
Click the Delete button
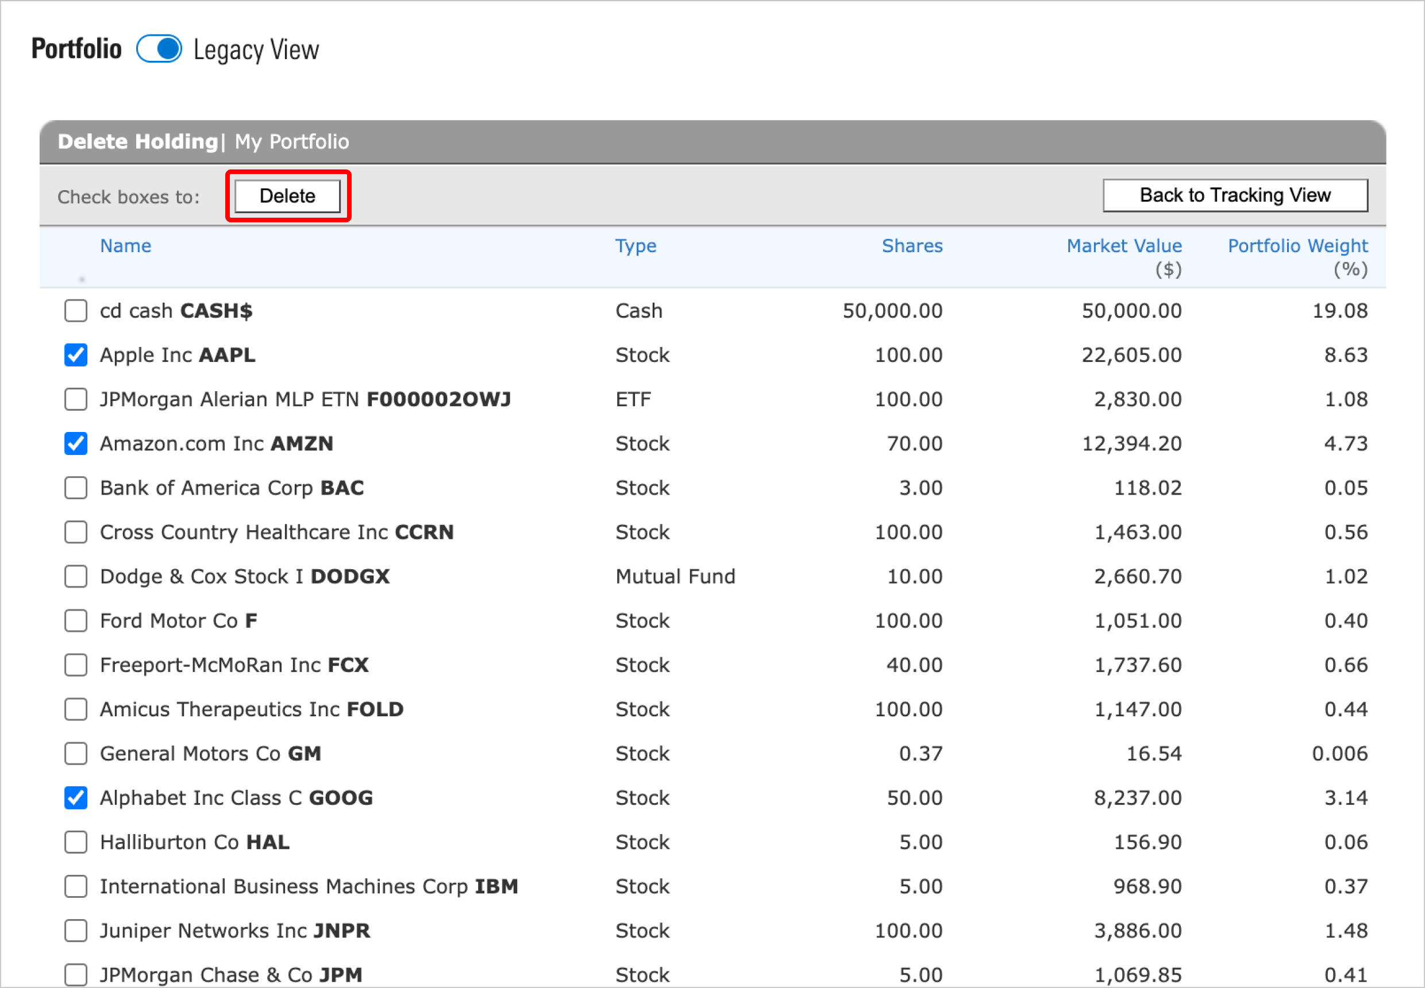pos(287,196)
